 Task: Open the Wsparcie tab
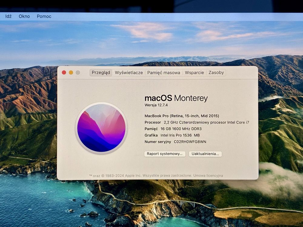click(x=194, y=73)
